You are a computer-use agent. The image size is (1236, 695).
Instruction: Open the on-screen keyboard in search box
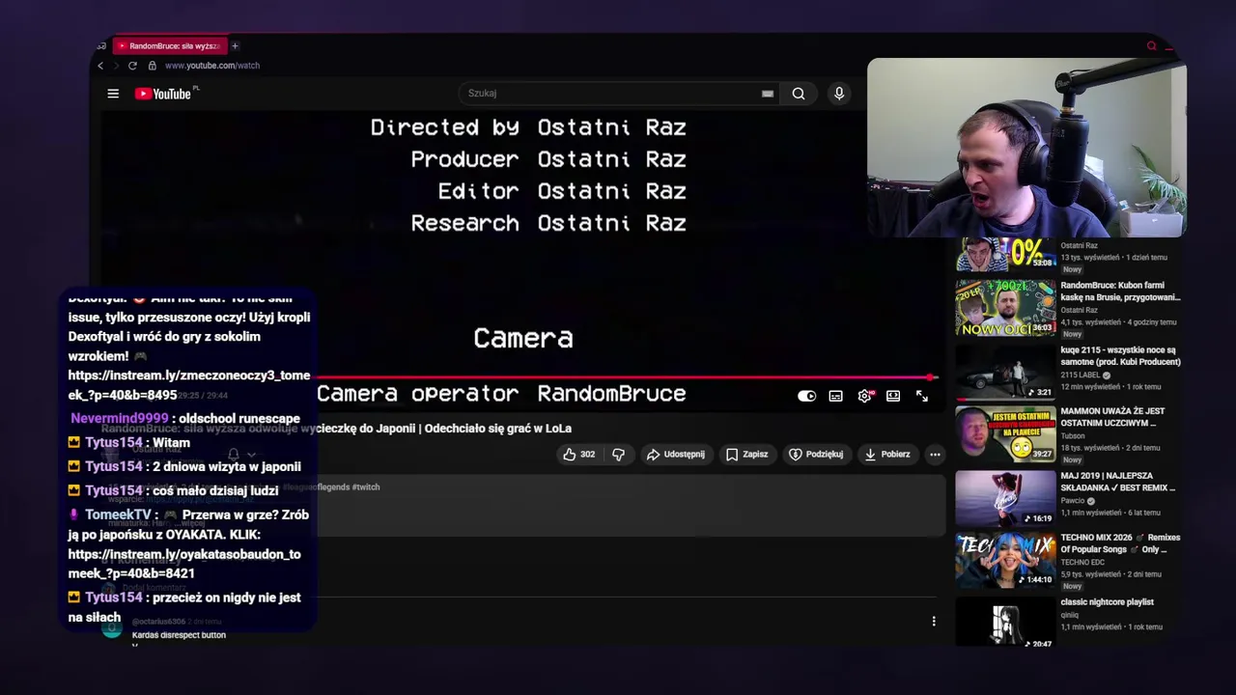pyautogui.click(x=768, y=94)
